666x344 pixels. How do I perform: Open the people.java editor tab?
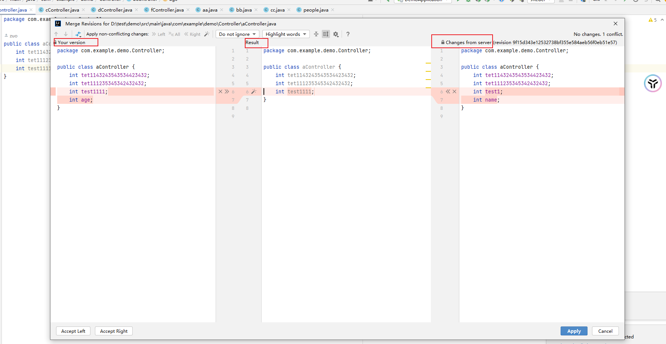coord(315,10)
